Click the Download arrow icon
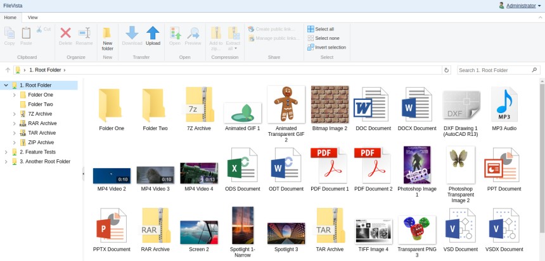 point(132,35)
